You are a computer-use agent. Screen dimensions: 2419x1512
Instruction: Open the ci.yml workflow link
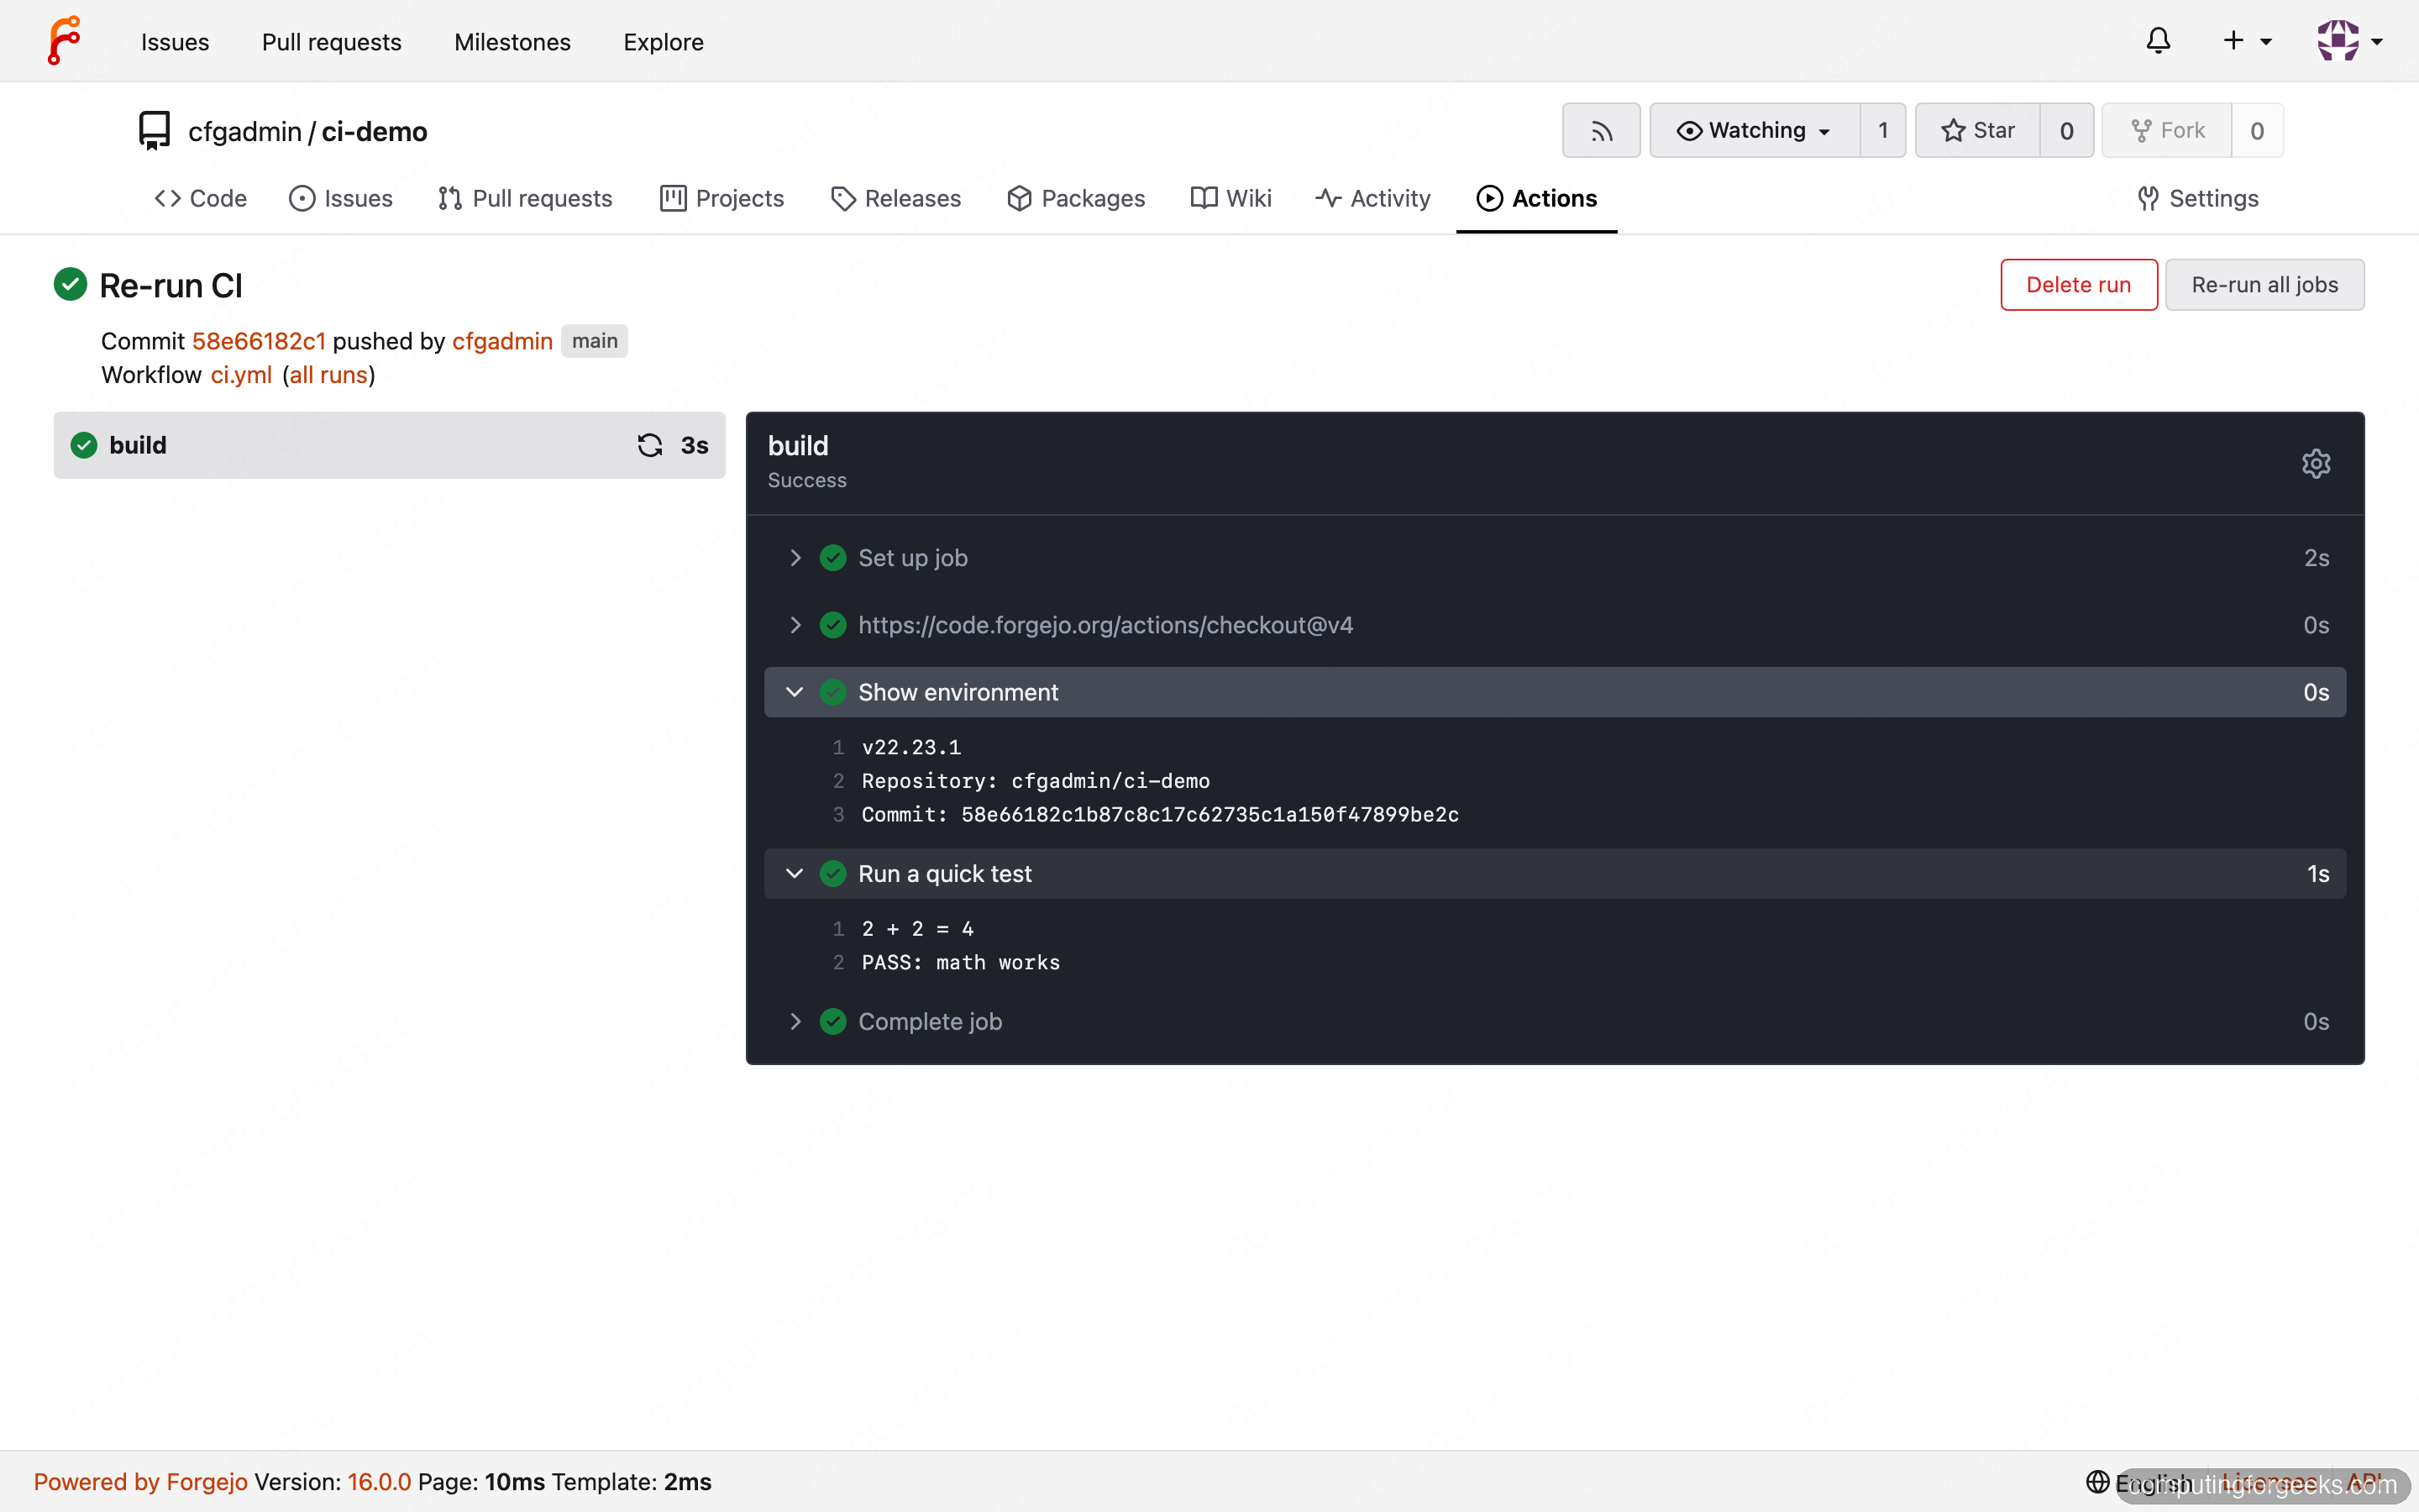coord(241,375)
